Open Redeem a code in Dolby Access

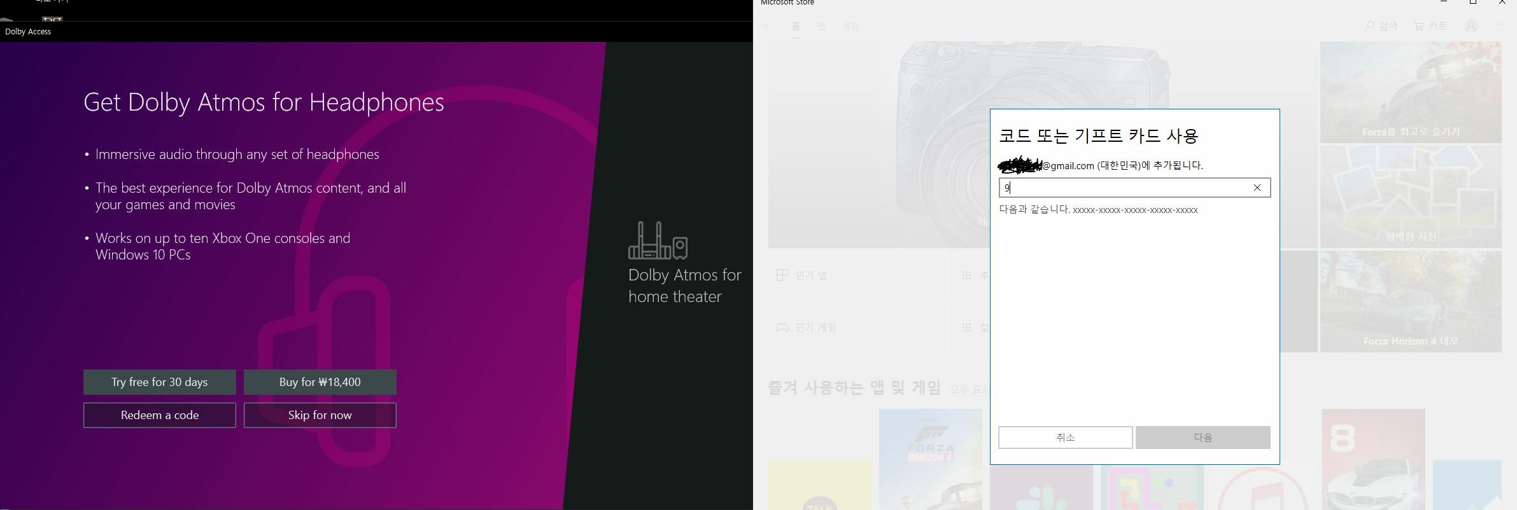coord(160,415)
